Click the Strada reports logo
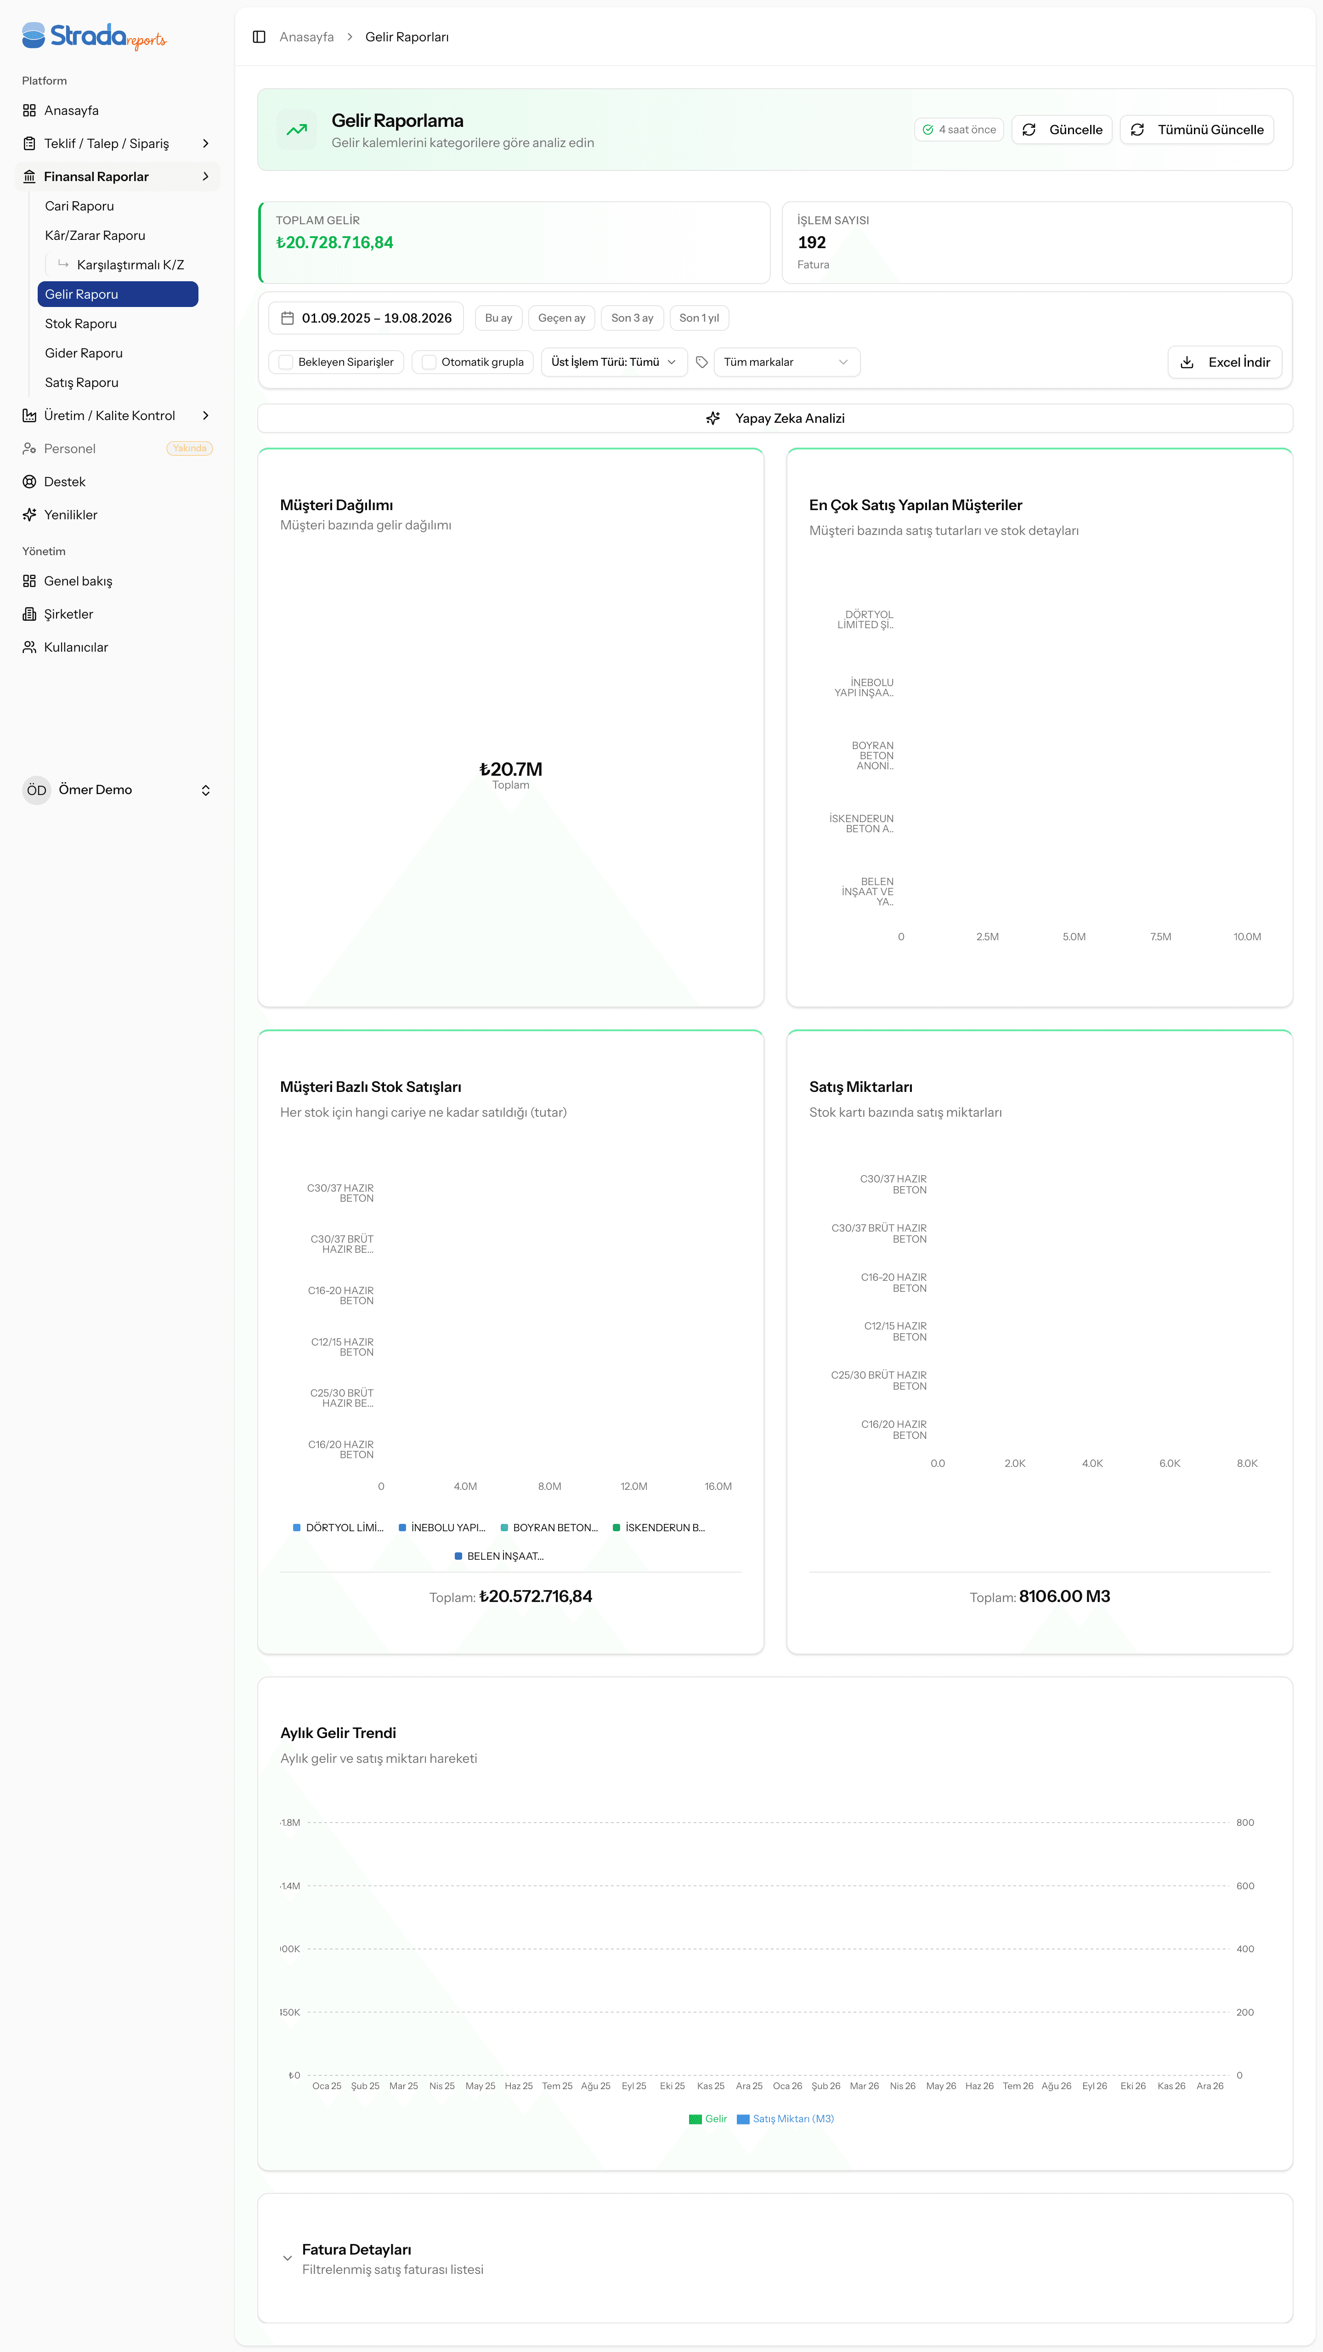This screenshot has height=2352, width=1323. coord(94,35)
